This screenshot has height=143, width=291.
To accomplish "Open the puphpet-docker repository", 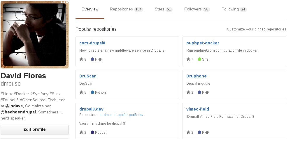I will (x=203, y=43).
